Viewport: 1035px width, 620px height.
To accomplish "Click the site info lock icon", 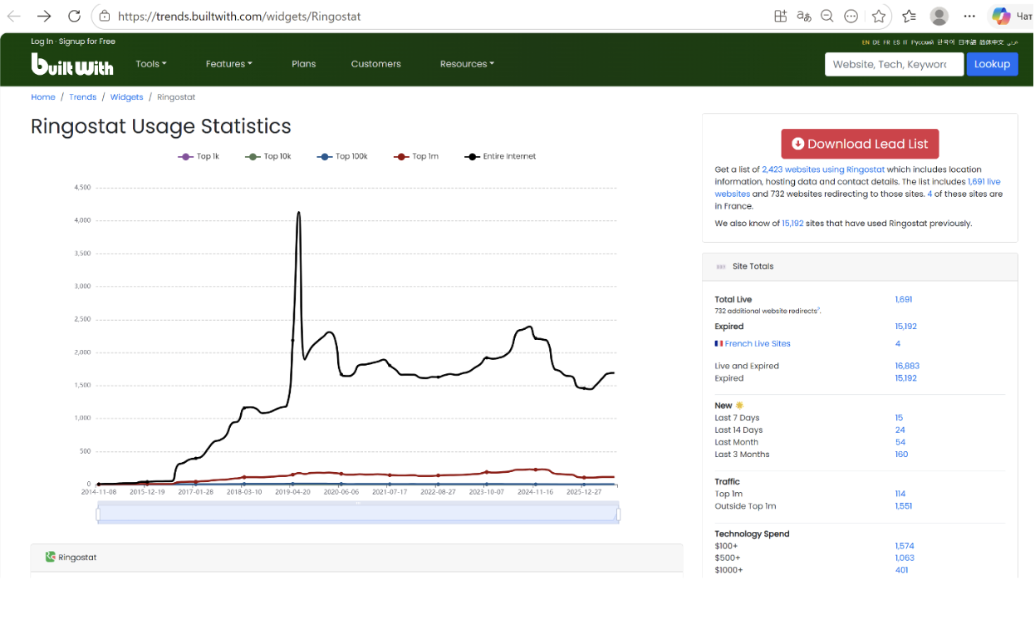I will pos(105,16).
